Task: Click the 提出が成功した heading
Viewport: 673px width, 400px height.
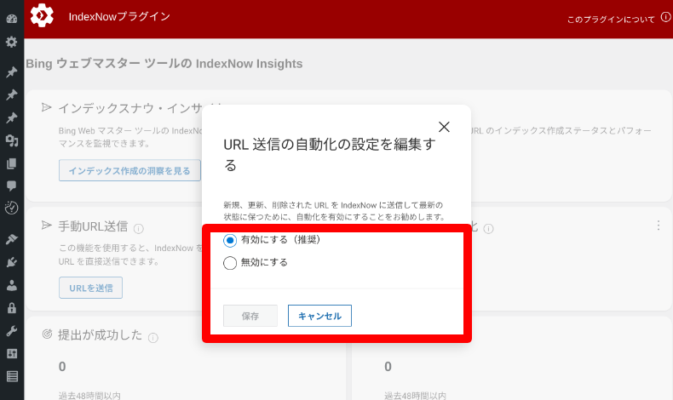Action: 100,334
